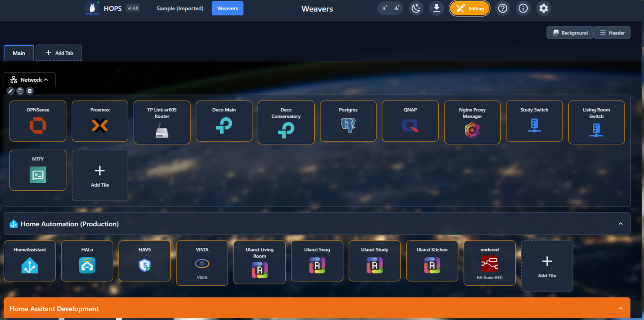Open the HomeAssistant tile

click(x=30, y=261)
